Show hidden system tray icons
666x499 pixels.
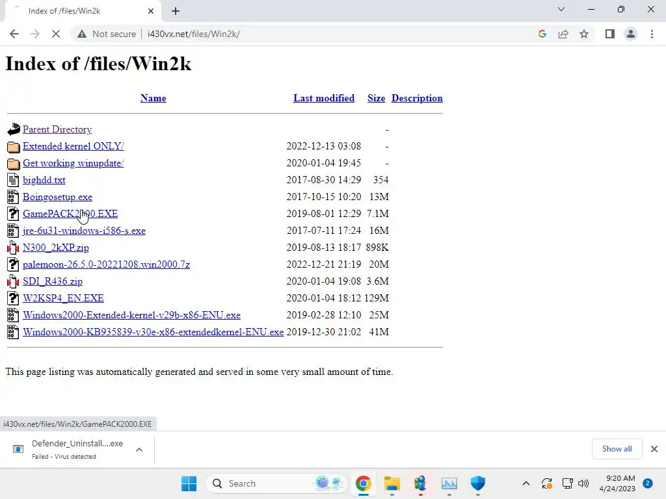pos(526,483)
